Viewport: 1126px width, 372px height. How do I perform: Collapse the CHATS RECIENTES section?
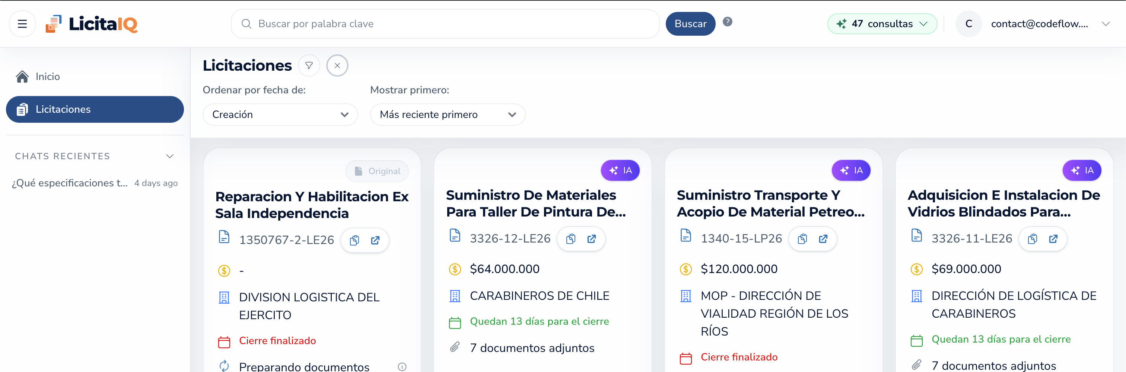(x=169, y=156)
